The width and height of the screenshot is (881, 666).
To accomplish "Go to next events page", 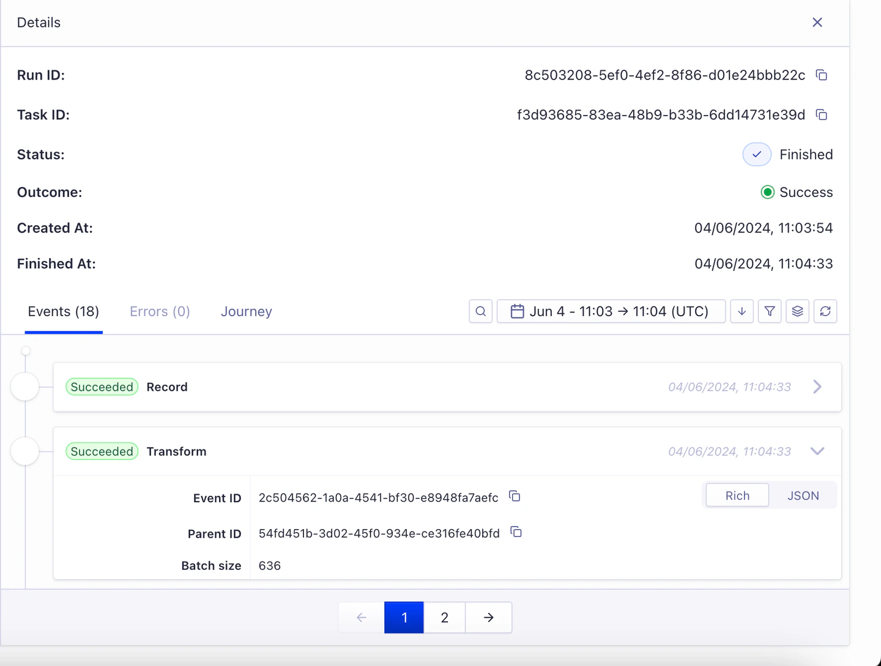I will click(489, 618).
